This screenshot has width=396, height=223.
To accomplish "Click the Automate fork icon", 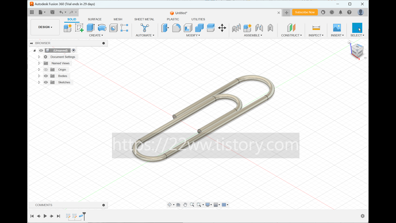I will coord(144,28).
